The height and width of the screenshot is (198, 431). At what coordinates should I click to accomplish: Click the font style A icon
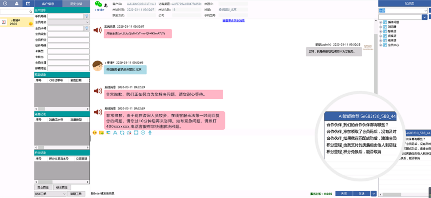(115, 132)
